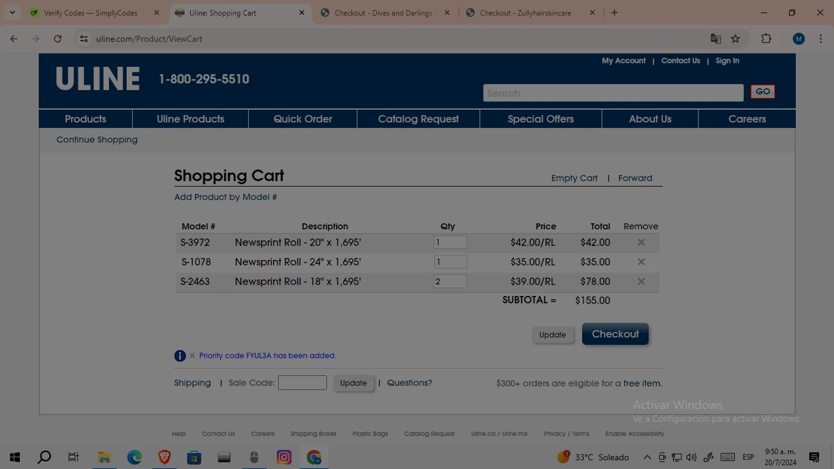Switch to the Verify Codes — SimplyCodes tab

pyautogui.click(x=91, y=13)
